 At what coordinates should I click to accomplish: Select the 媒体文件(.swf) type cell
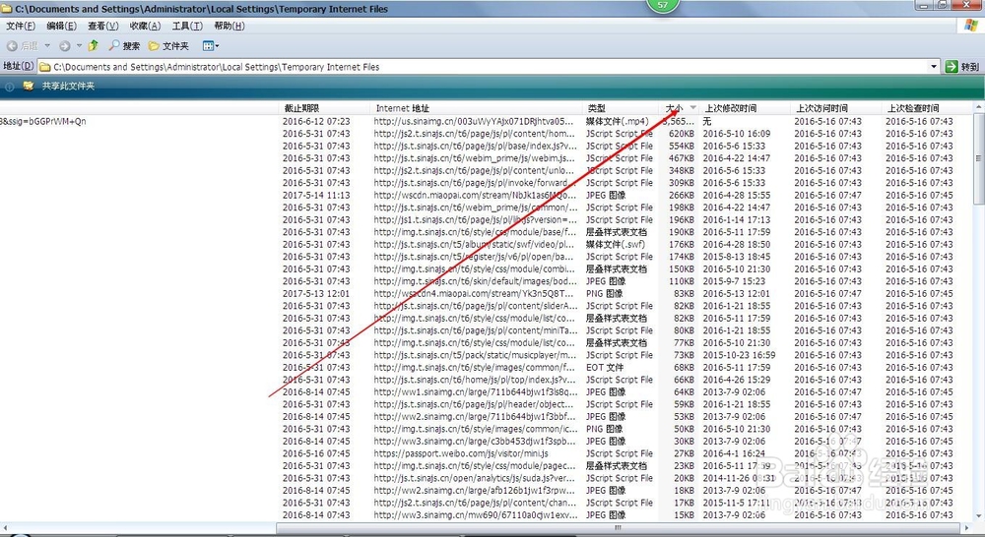(616, 244)
